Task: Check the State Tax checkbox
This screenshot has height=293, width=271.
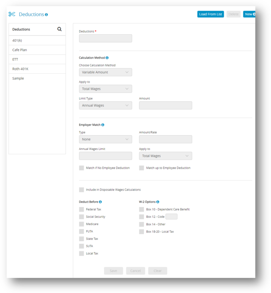Action: tap(82, 239)
